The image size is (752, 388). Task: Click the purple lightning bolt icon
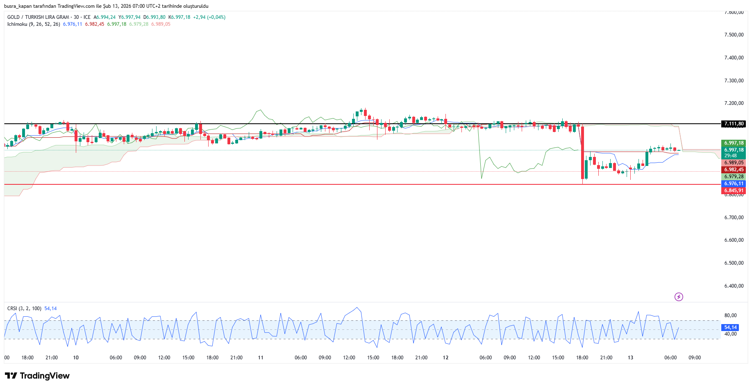[x=679, y=297]
